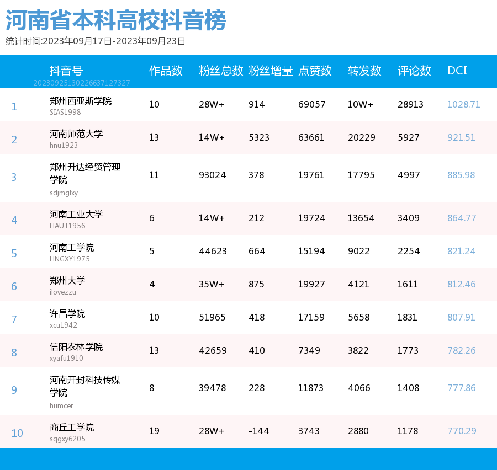497x470 pixels.
Task: Click DCI value 770.29
Action: 462,431
